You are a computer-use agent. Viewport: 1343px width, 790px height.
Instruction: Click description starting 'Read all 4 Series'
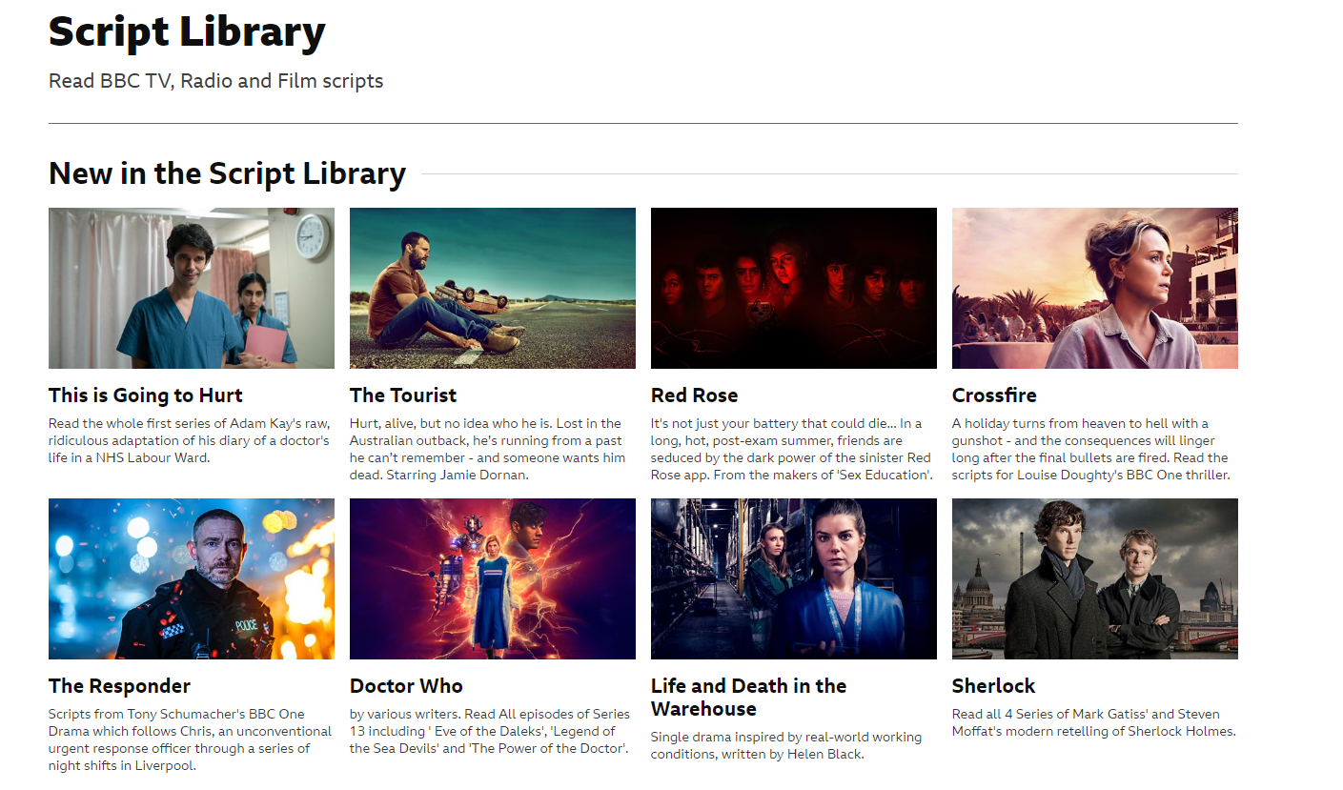pyautogui.click(x=1093, y=722)
